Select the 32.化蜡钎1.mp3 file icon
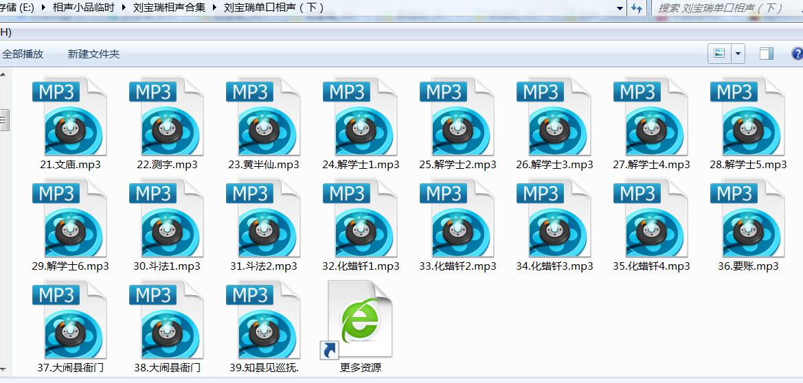 coord(359,218)
